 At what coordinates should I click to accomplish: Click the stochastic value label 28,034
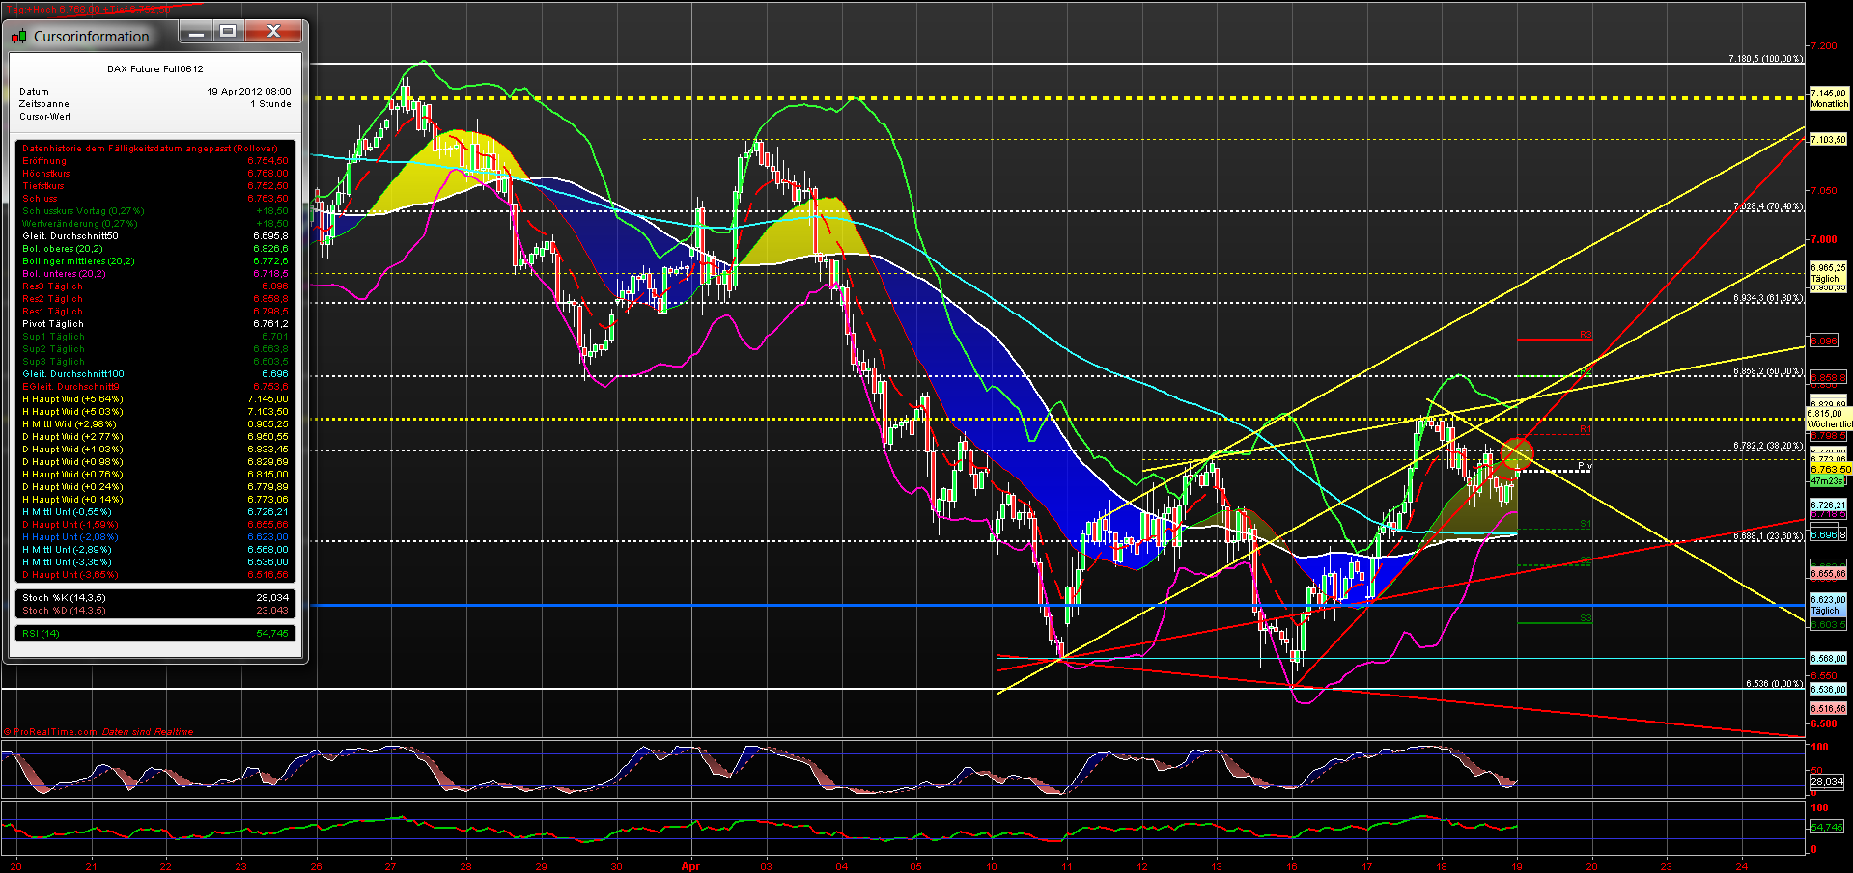tap(1827, 782)
